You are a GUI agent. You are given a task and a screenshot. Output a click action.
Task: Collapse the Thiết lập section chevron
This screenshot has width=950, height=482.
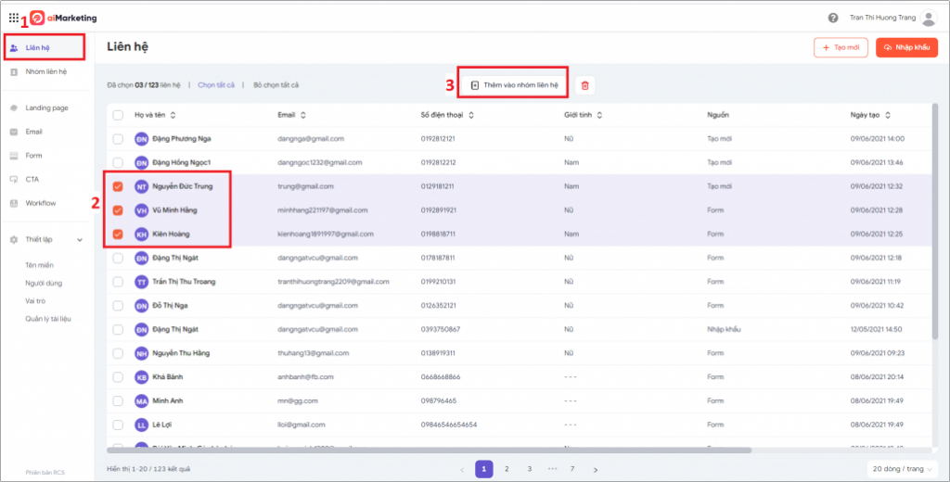pyautogui.click(x=80, y=240)
